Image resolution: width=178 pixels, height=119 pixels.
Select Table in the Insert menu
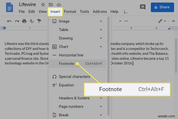tap(78, 30)
